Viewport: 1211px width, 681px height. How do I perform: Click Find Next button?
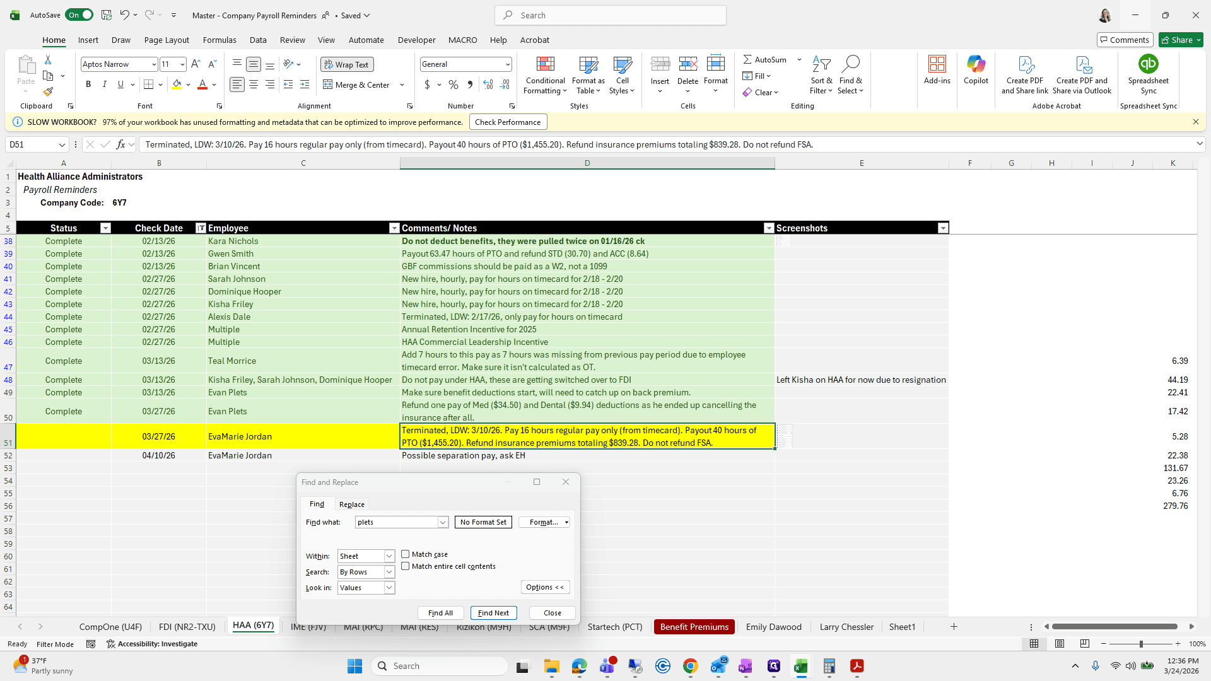493,613
